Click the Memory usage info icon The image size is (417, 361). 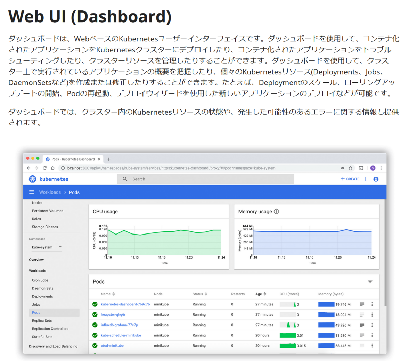(276, 211)
